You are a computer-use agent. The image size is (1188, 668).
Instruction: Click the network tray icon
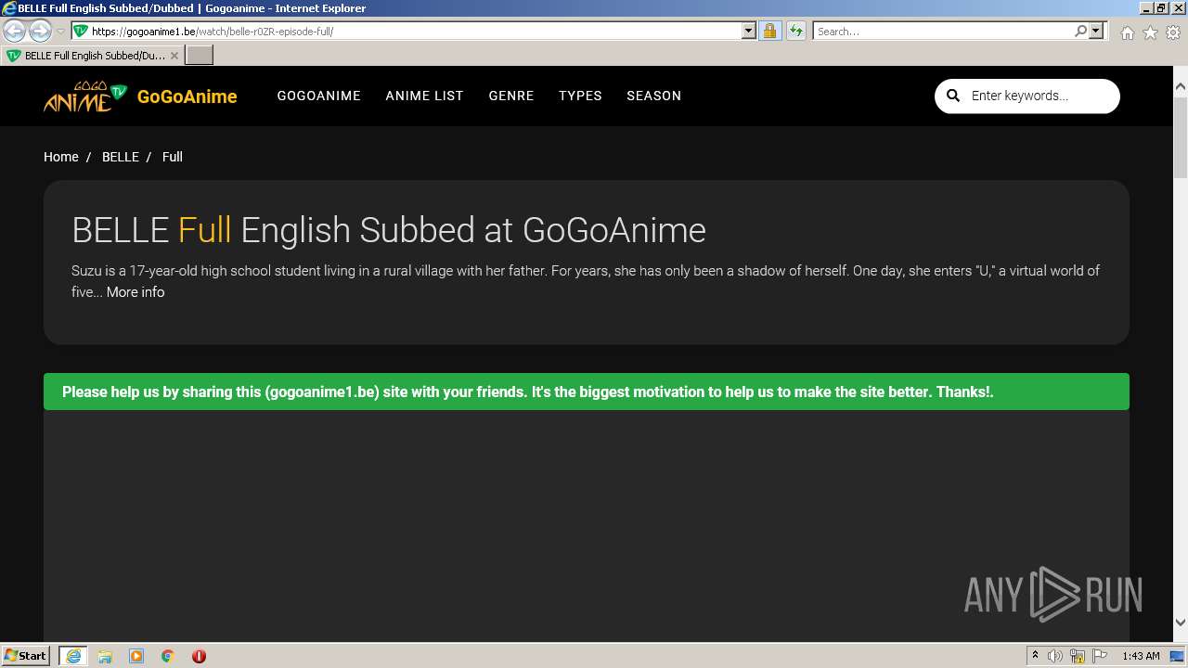click(1078, 656)
